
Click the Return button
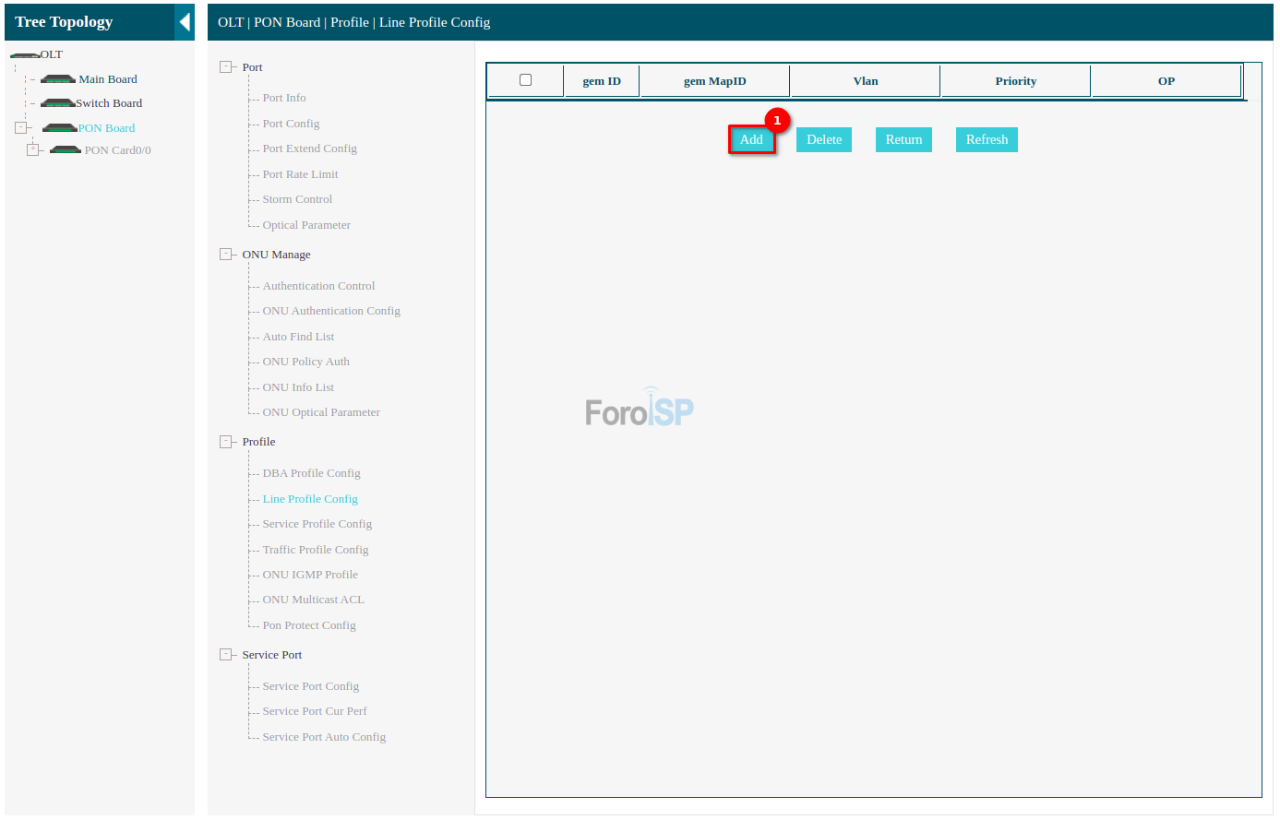(x=903, y=139)
